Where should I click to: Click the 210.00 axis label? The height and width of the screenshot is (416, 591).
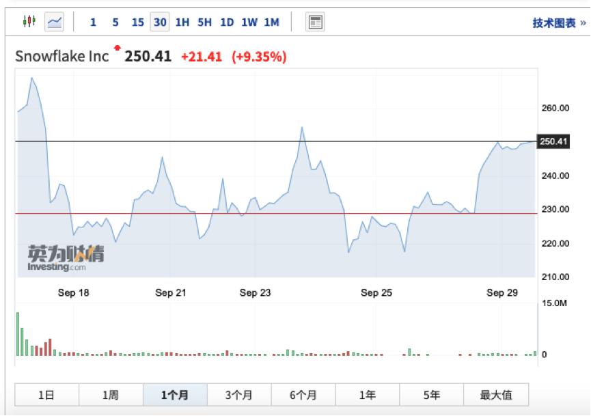[x=555, y=277]
